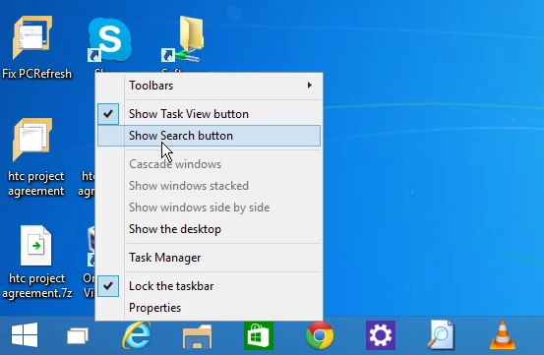544x355 pixels.
Task: Toggle the Lock the taskbar option
Action: (x=209, y=286)
